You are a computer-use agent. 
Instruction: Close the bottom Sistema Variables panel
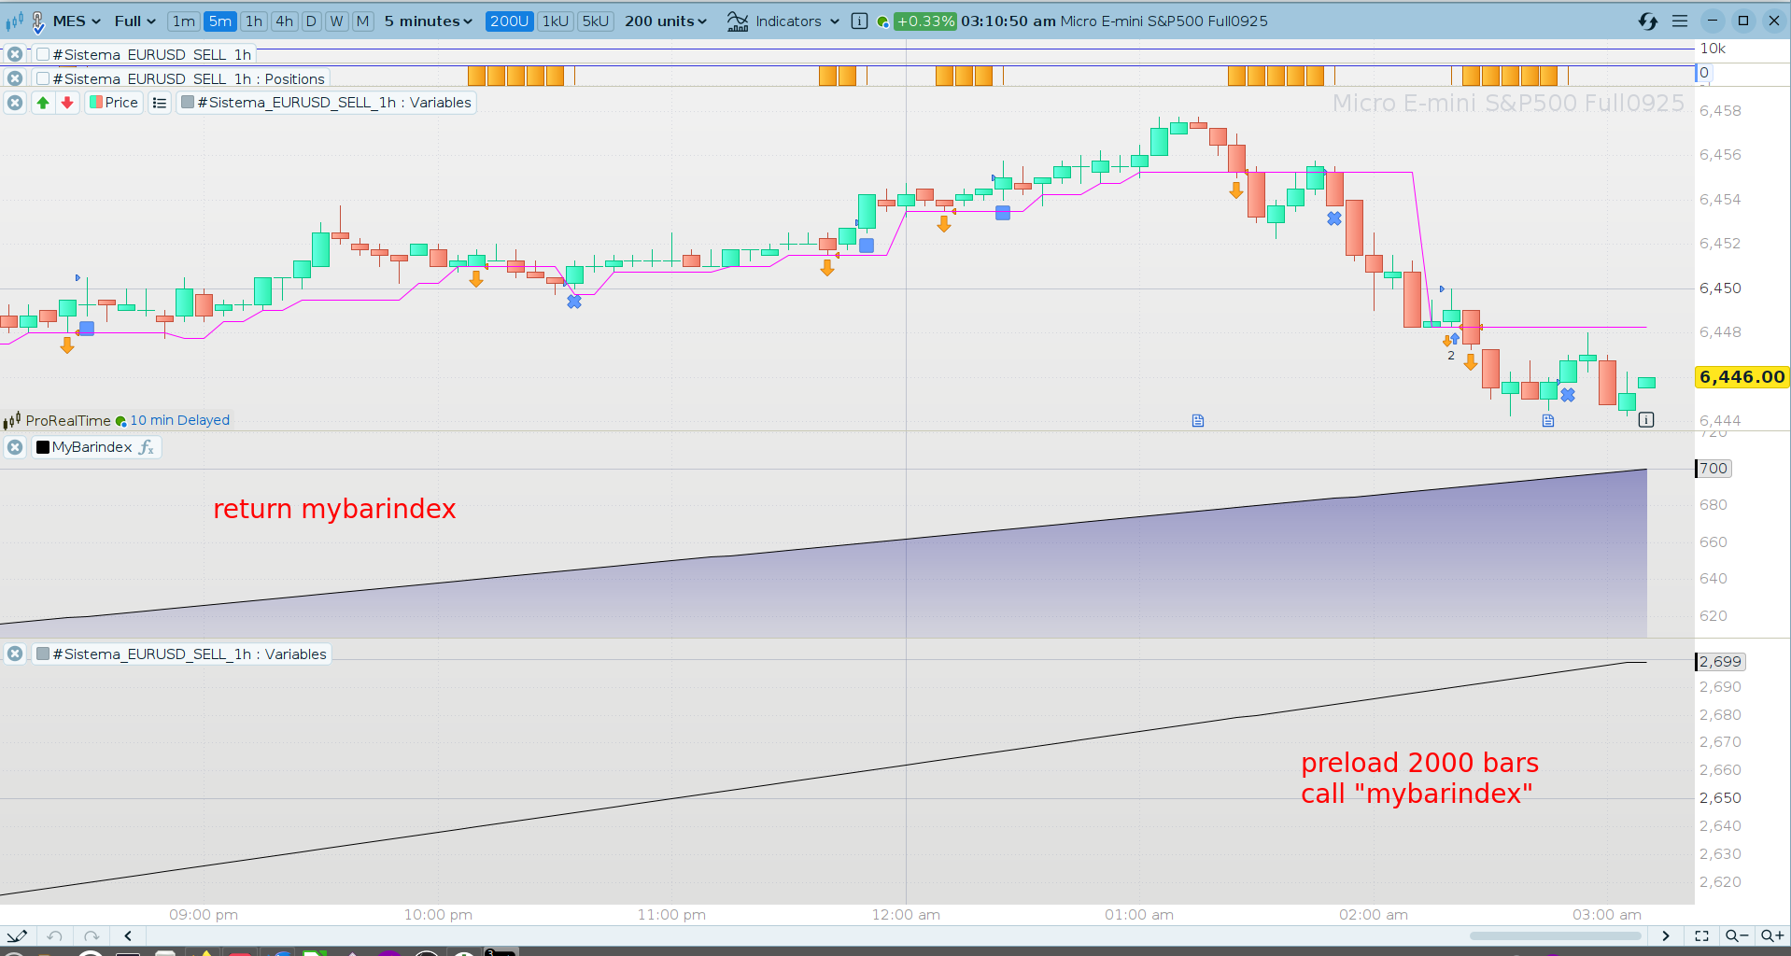pos(15,654)
